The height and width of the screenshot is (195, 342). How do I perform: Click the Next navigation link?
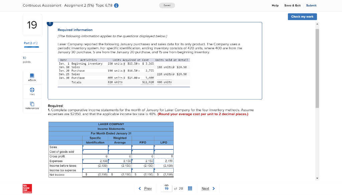(x=205, y=188)
